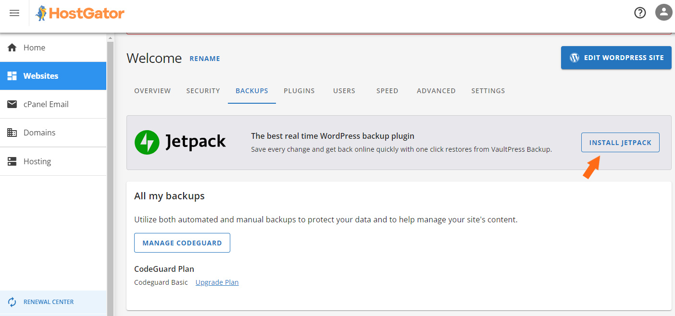
Task: Click Rename next to Welcome
Action: click(205, 58)
